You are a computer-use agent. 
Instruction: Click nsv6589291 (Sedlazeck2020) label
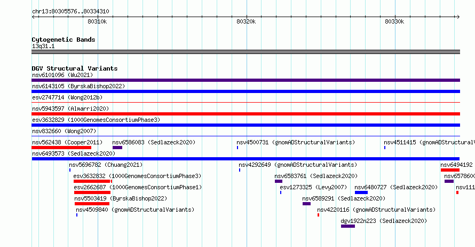coord(344,198)
